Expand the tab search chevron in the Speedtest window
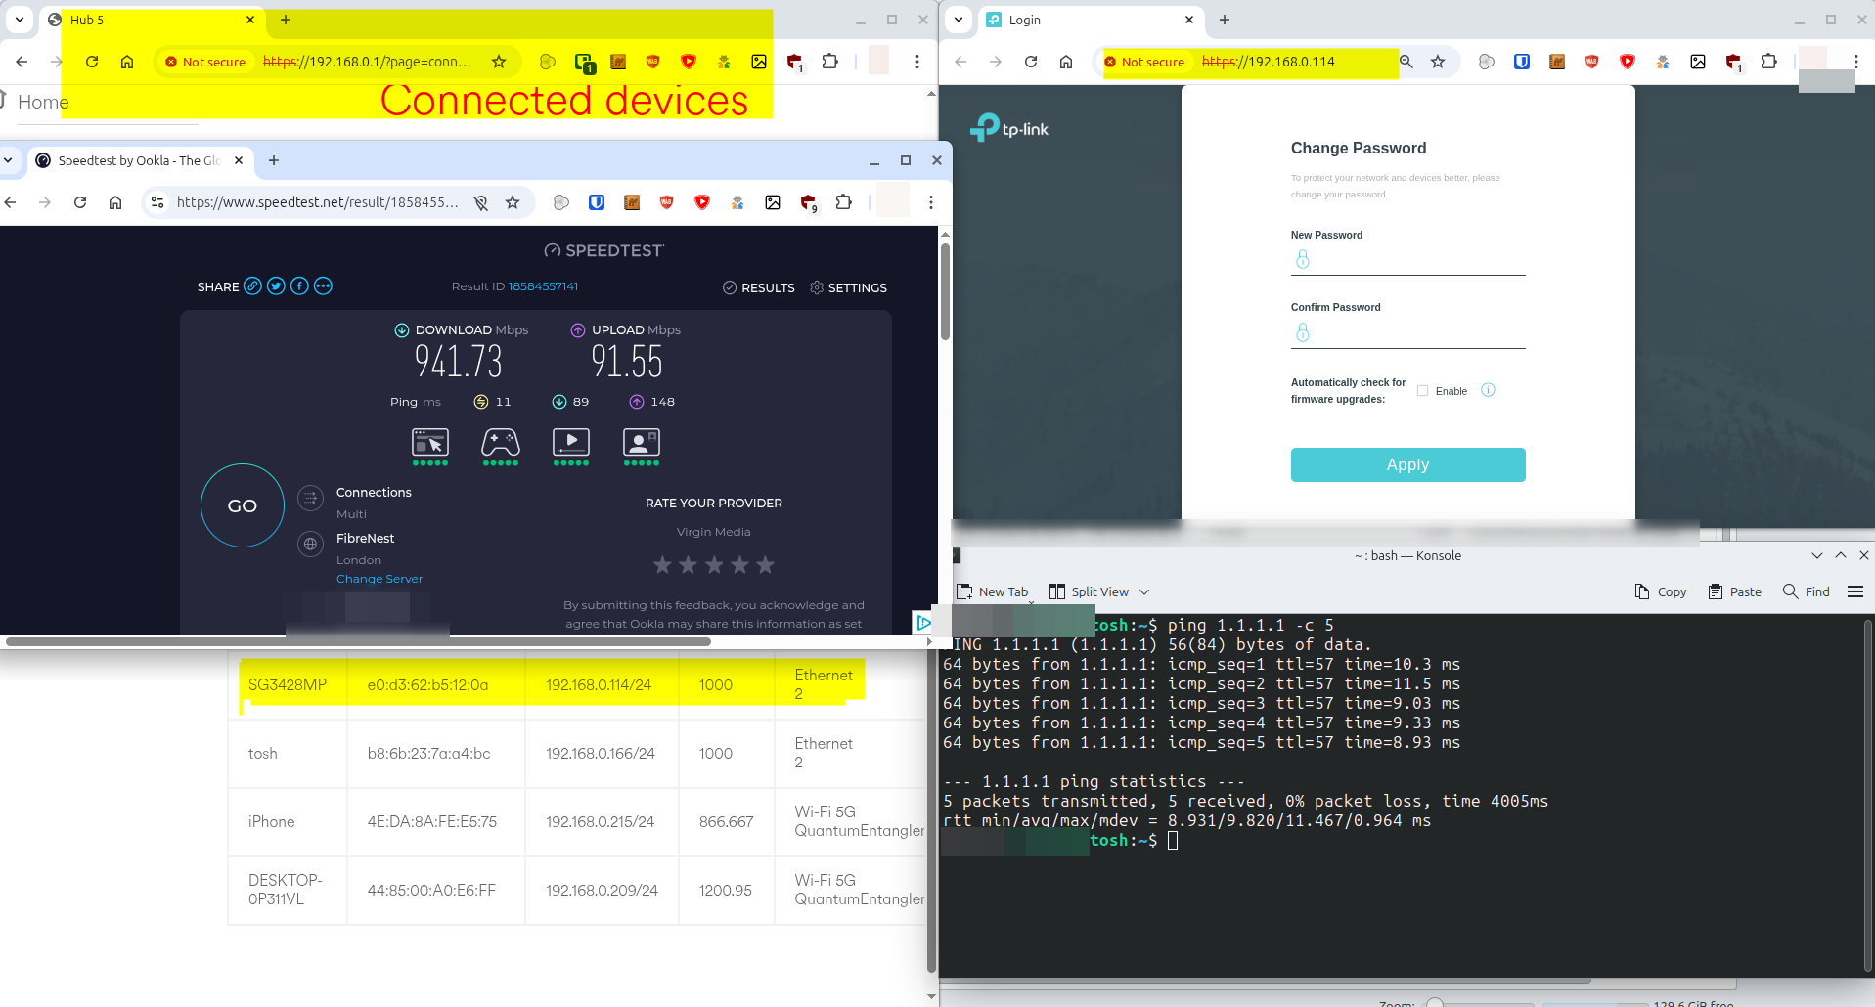Screen dimensions: 1875x1007 8,160
